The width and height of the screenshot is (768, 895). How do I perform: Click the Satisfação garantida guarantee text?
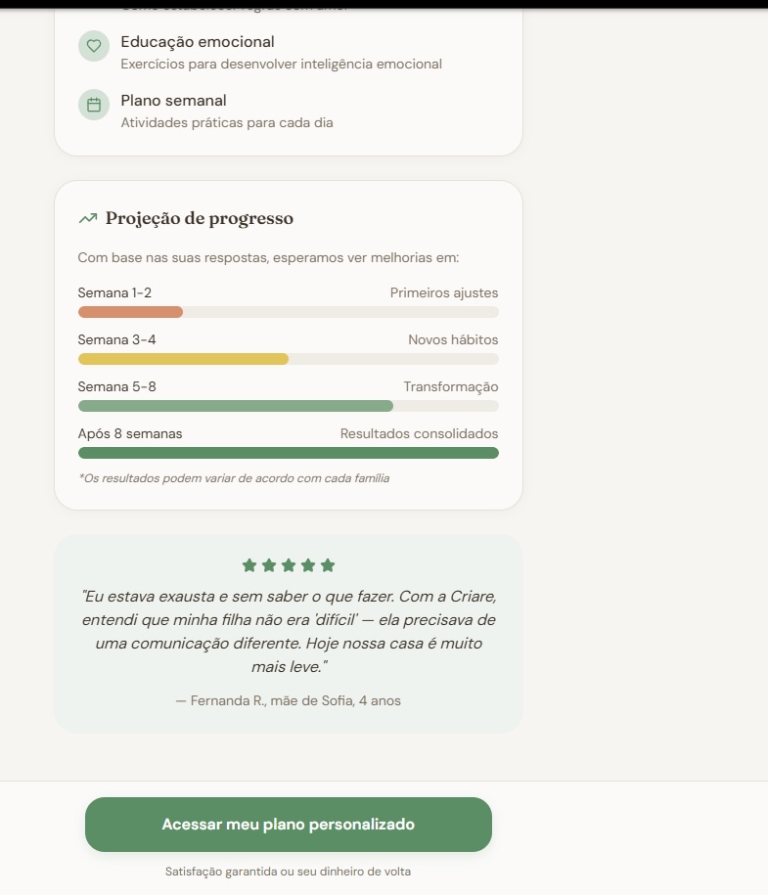coord(288,872)
